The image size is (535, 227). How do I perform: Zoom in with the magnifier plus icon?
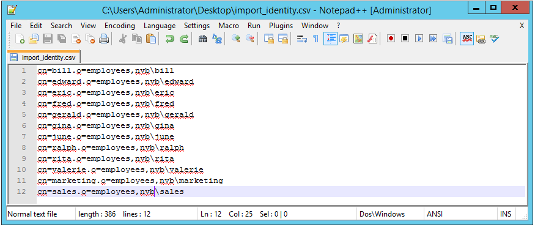click(235, 39)
